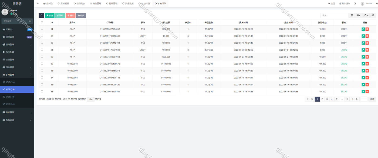This screenshot has height=158, width=378.
Task: Delete order row with Id 90
Action: tap(367, 57)
